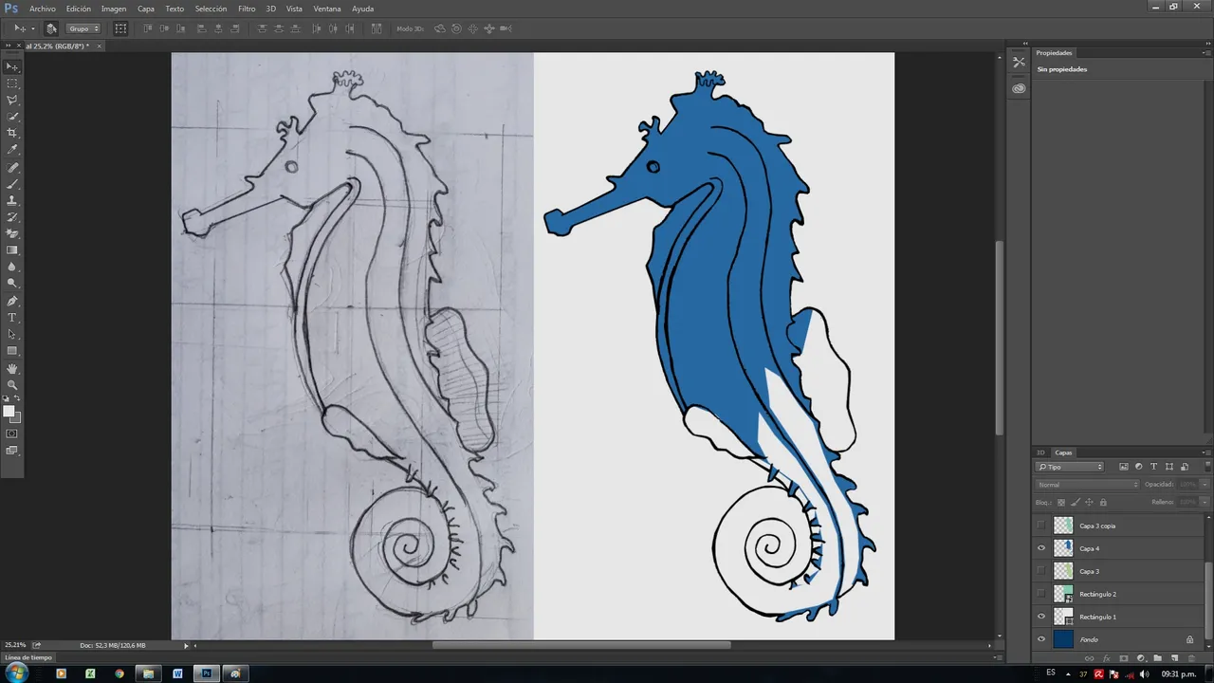Select the Horizontal Type tool
Image resolution: width=1214 pixels, height=683 pixels.
click(x=12, y=317)
